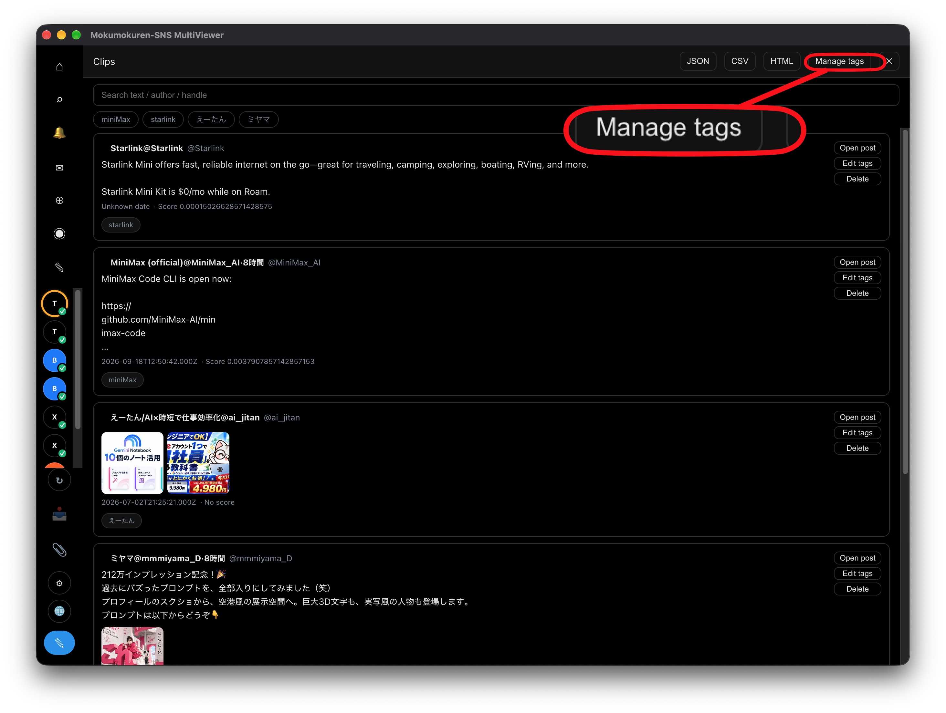This screenshot has width=946, height=713.
Task: Export clips as JSON
Action: pos(698,61)
